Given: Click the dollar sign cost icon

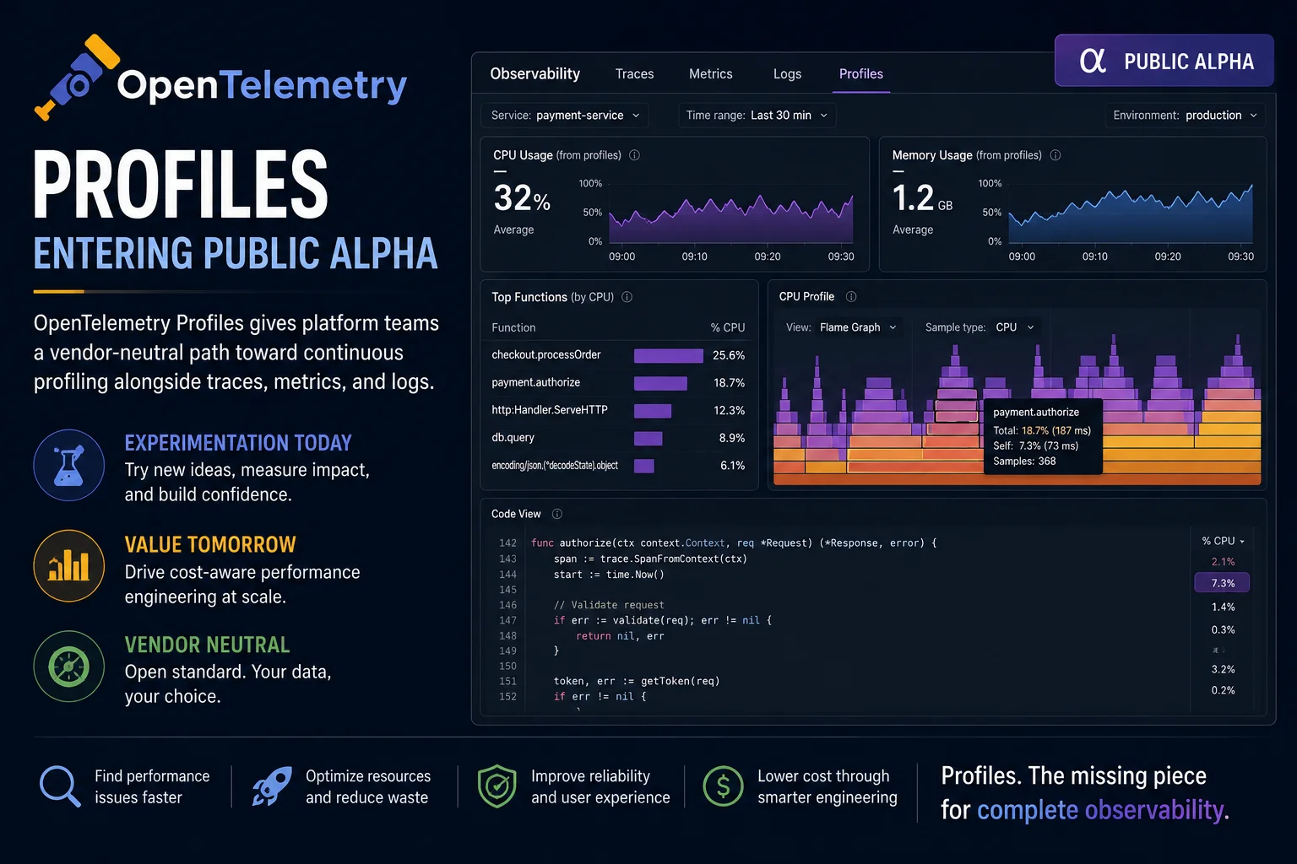Looking at the screenshot, I should click(723, 786).
